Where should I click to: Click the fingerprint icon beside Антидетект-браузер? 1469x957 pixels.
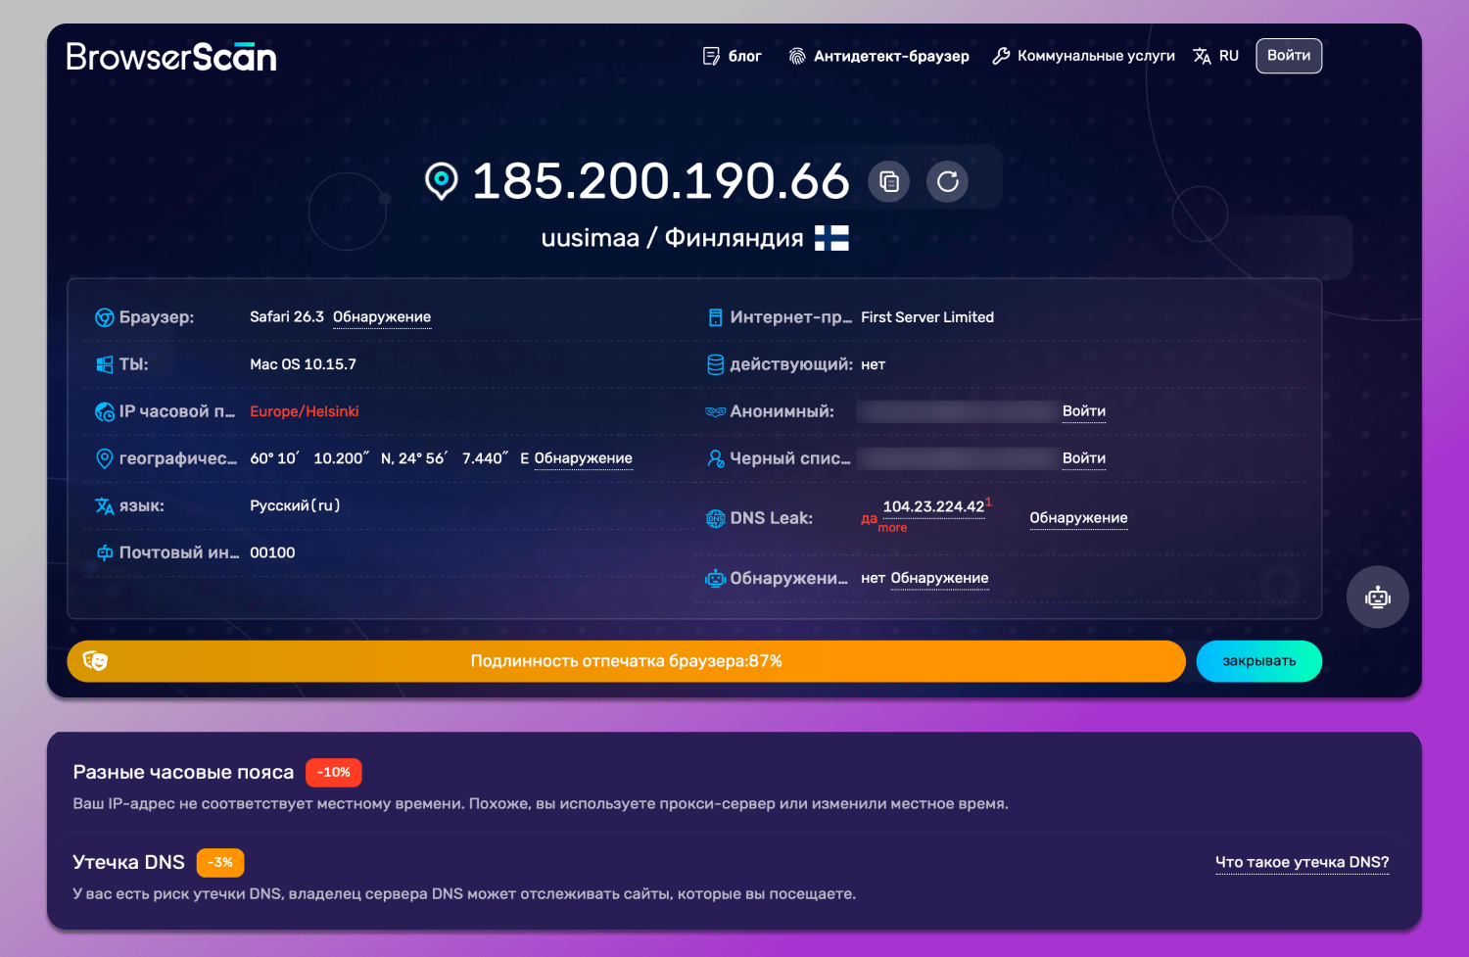click(x=796, y=56)
